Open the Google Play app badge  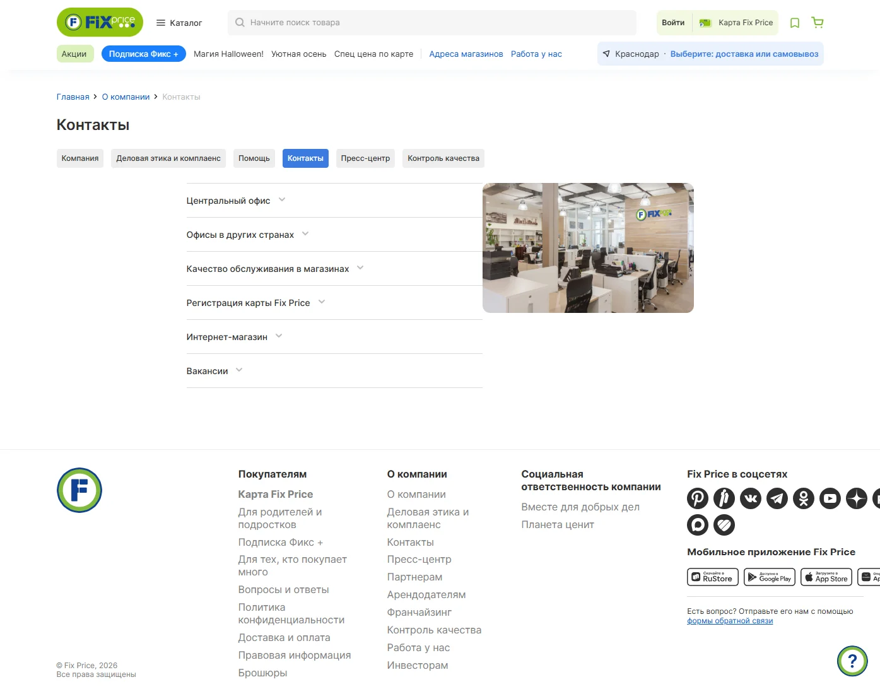point(770,577)
